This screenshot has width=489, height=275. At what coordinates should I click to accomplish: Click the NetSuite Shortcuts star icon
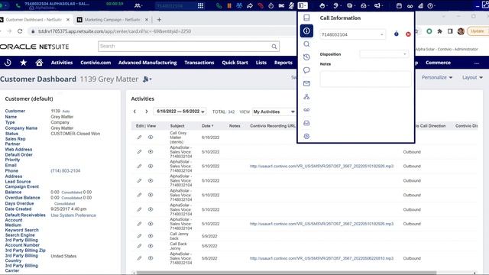(24, 63)
